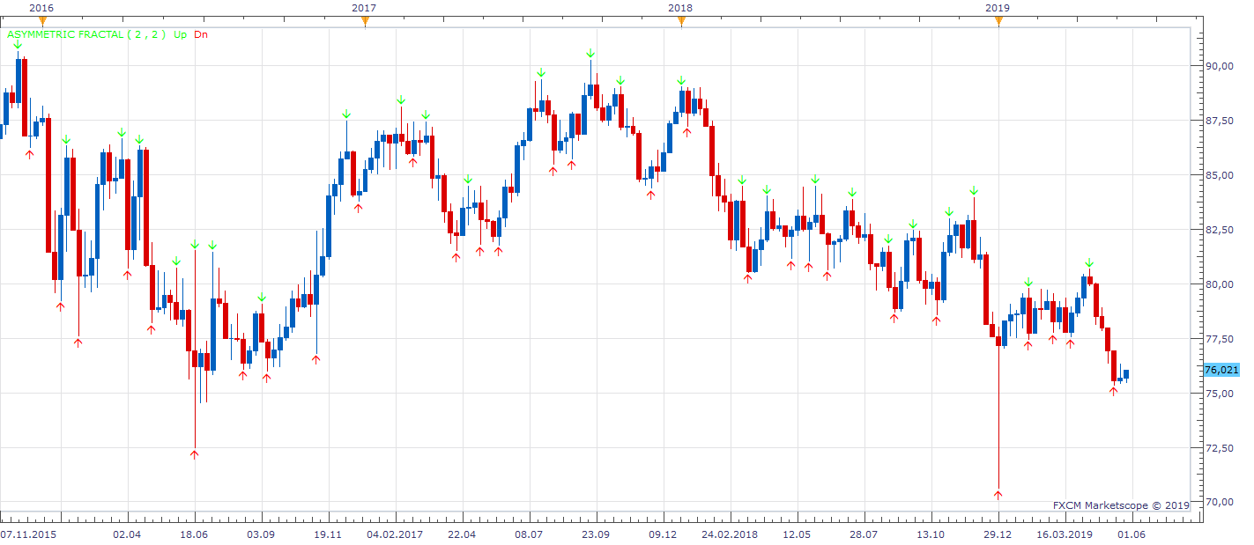This screenshot has width=1254, height=545.
Task: Click the 16.03.2019 date axis label
Action: click(1064, 534)
